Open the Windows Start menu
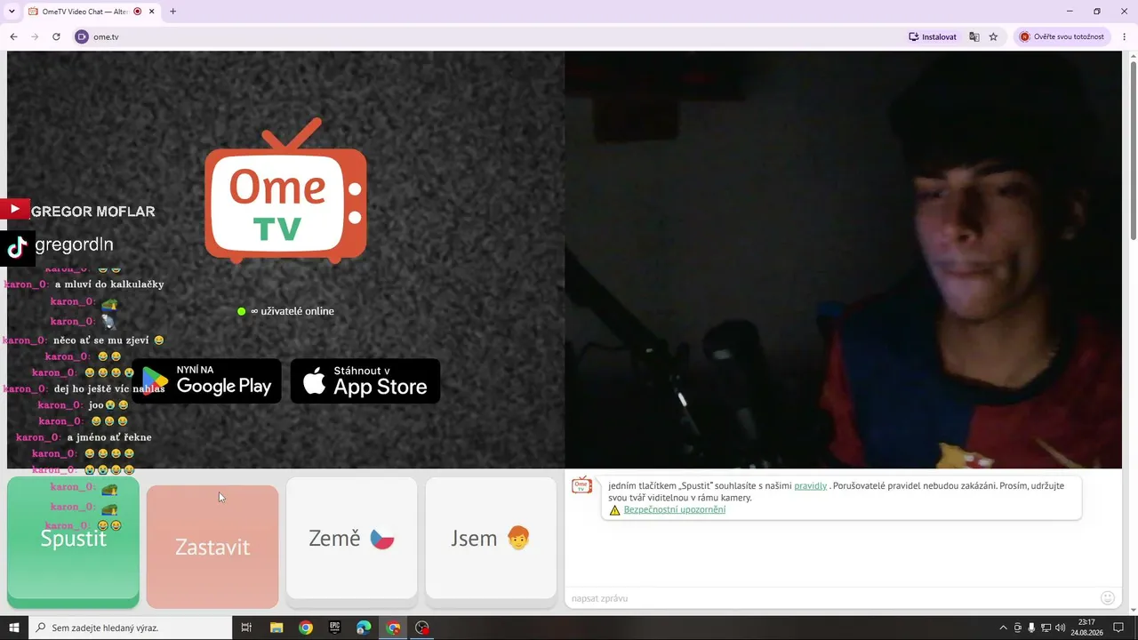This screenshot has width=1138, height=640. tap(13, 628)
